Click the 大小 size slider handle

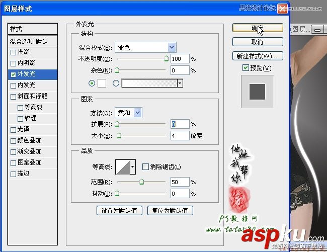tap(119, 135)
